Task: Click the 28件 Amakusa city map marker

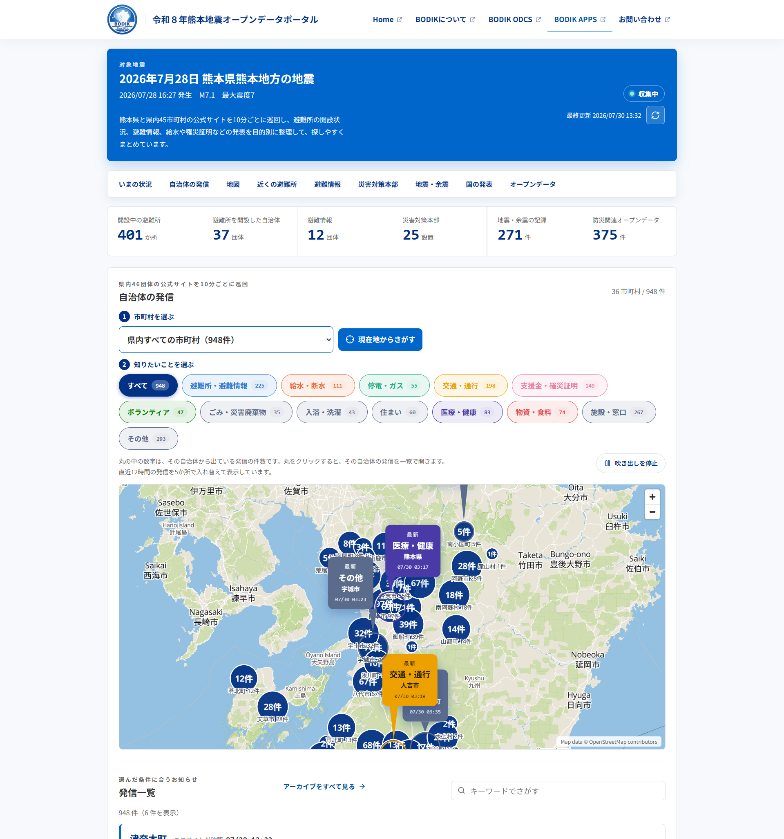Action: click(273, 707)
